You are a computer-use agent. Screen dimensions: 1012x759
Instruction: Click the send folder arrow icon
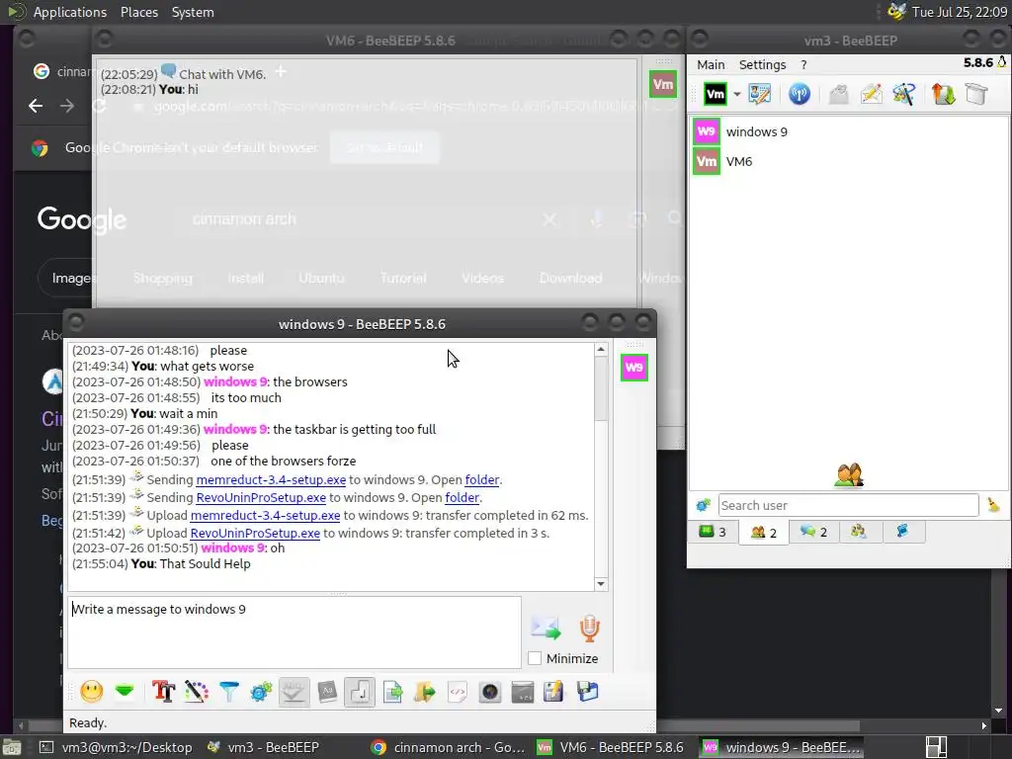pyautogui.click(x=425, y=692)
